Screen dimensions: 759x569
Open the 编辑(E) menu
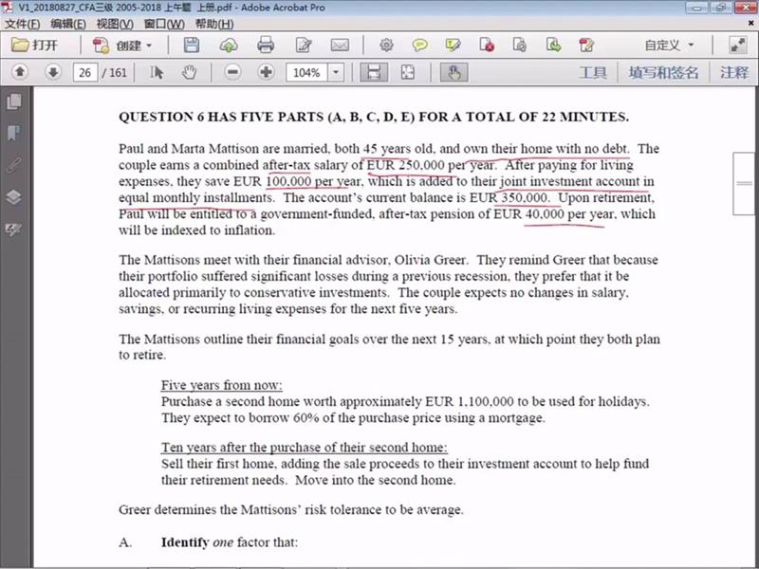68,25
